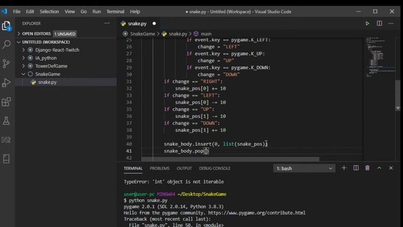The width and height of the screenshot is (403, 227).
Task: Open the N2 activity bar icon
Action: 6,140
